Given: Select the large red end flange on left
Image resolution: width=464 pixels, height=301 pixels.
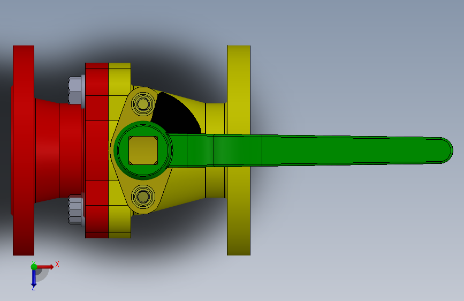Looking at the screenshot, I should tap(24, 150).
